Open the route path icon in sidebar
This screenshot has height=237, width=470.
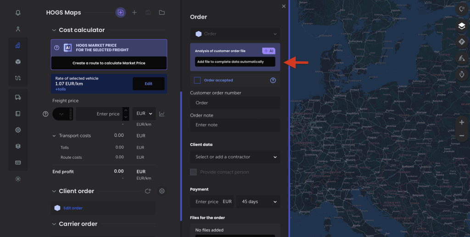[x=18, y=78]
